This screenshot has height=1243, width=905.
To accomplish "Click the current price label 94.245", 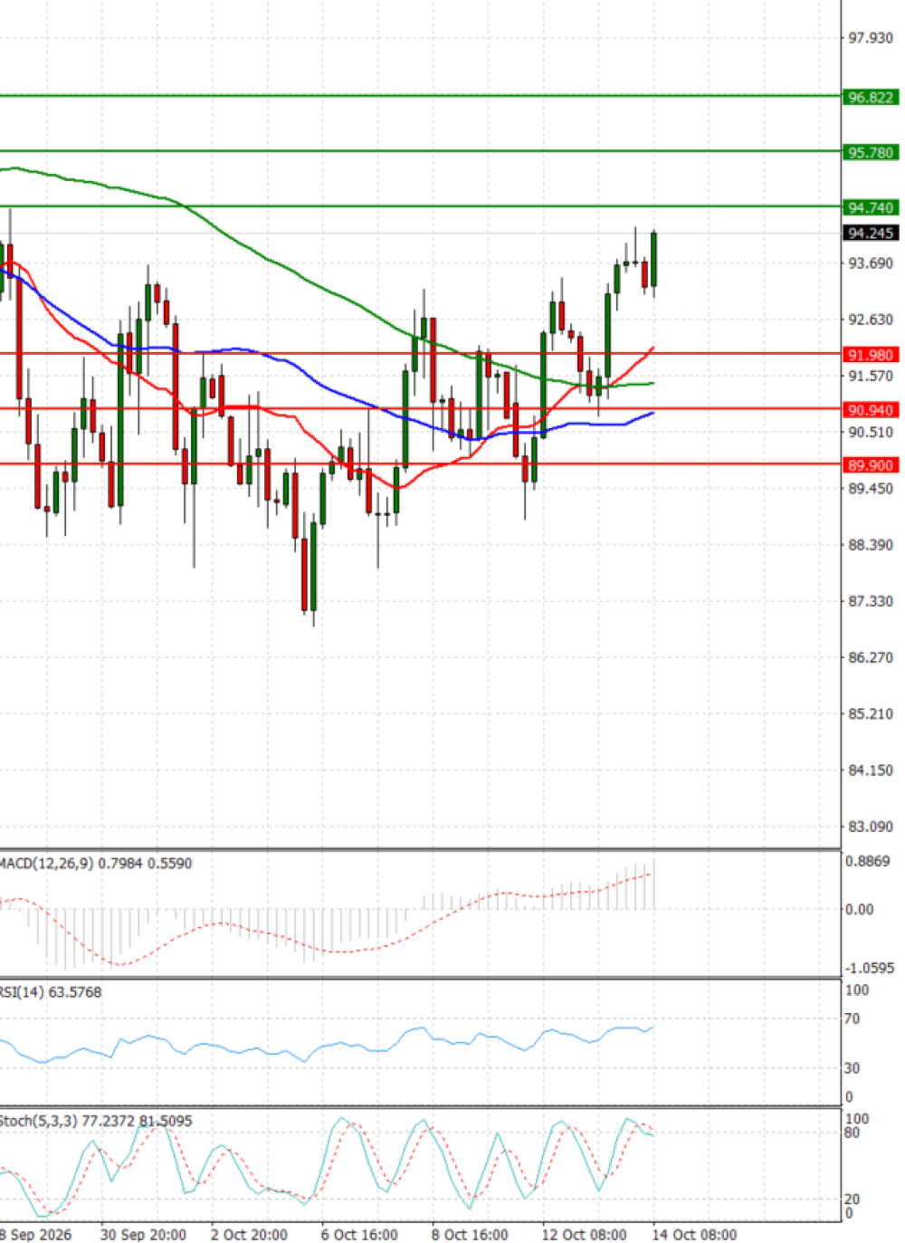I will (x=870, y=233).
